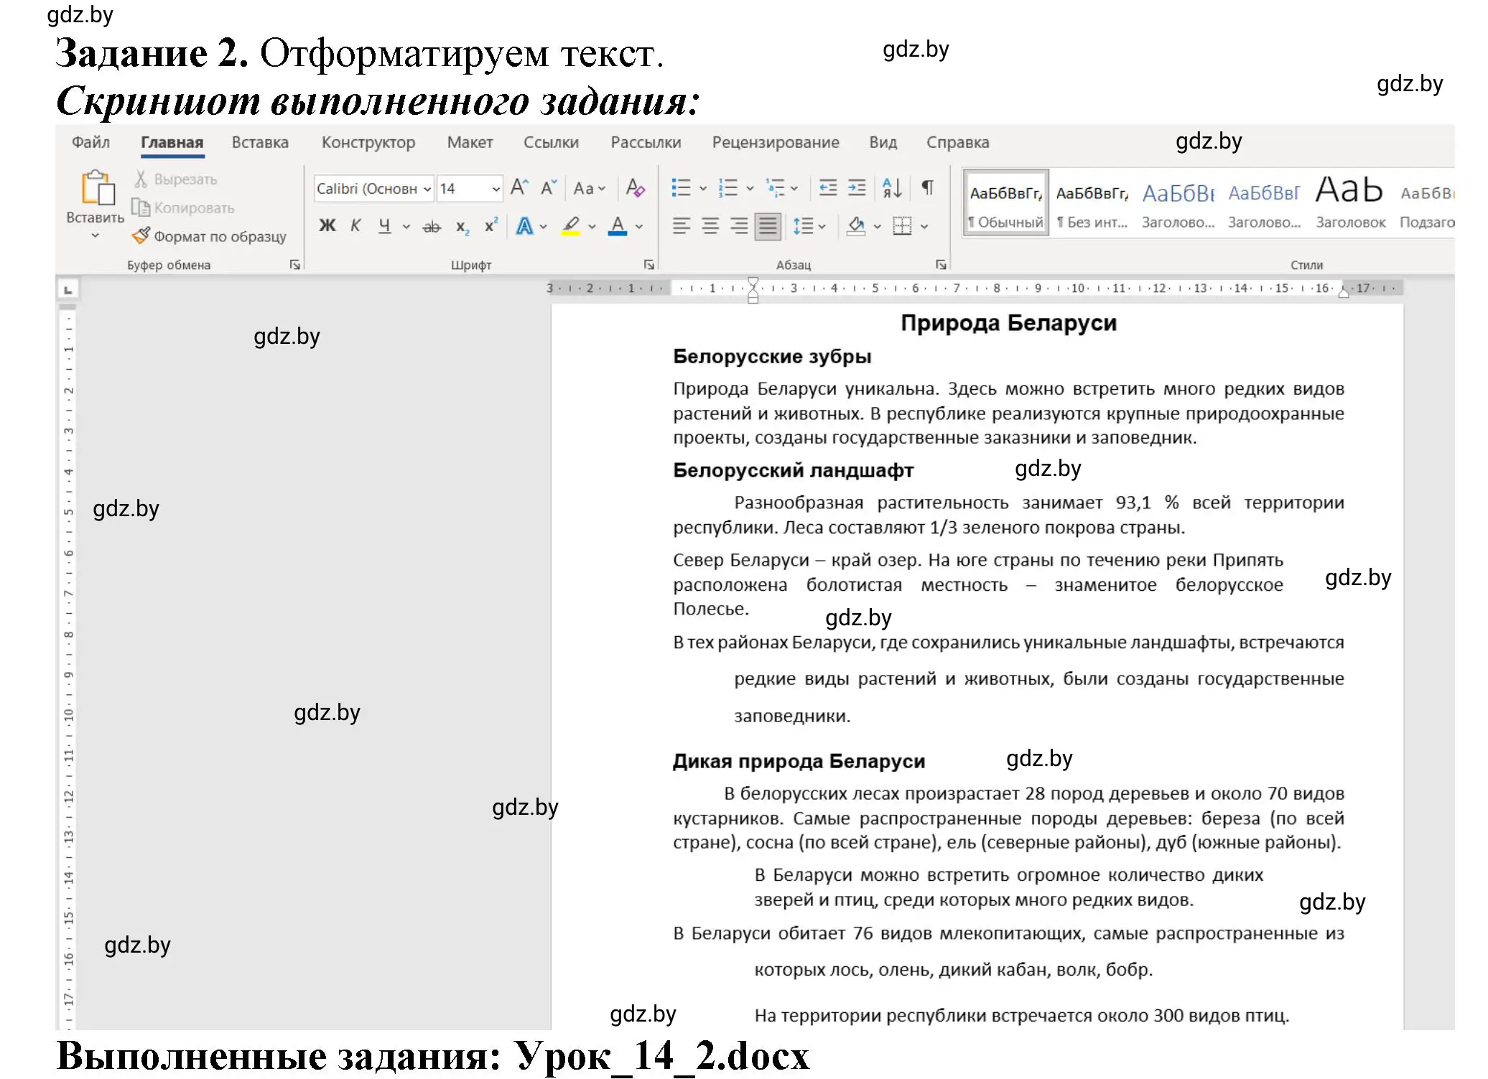Open Clipboard (Буфер обмена) dialog launcher
This screenshot has height=1079, width=1488.
pyautogui.click(x=294, y=265)
